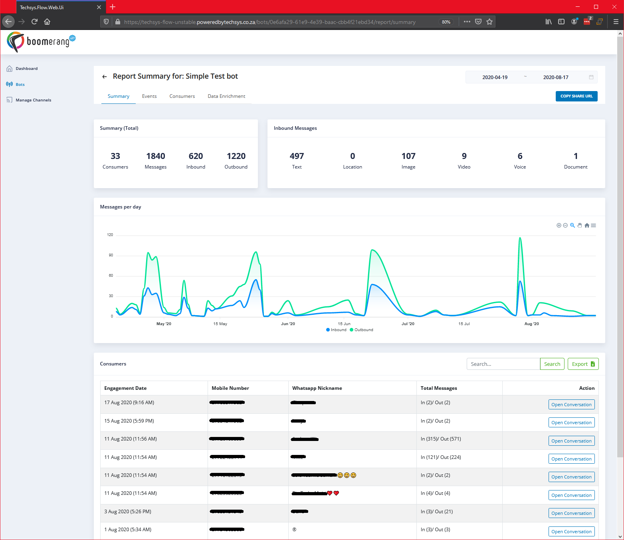This screenshot has height=540, width=624.
Task: Click the boomerang logo
Action: coord(41,42)
